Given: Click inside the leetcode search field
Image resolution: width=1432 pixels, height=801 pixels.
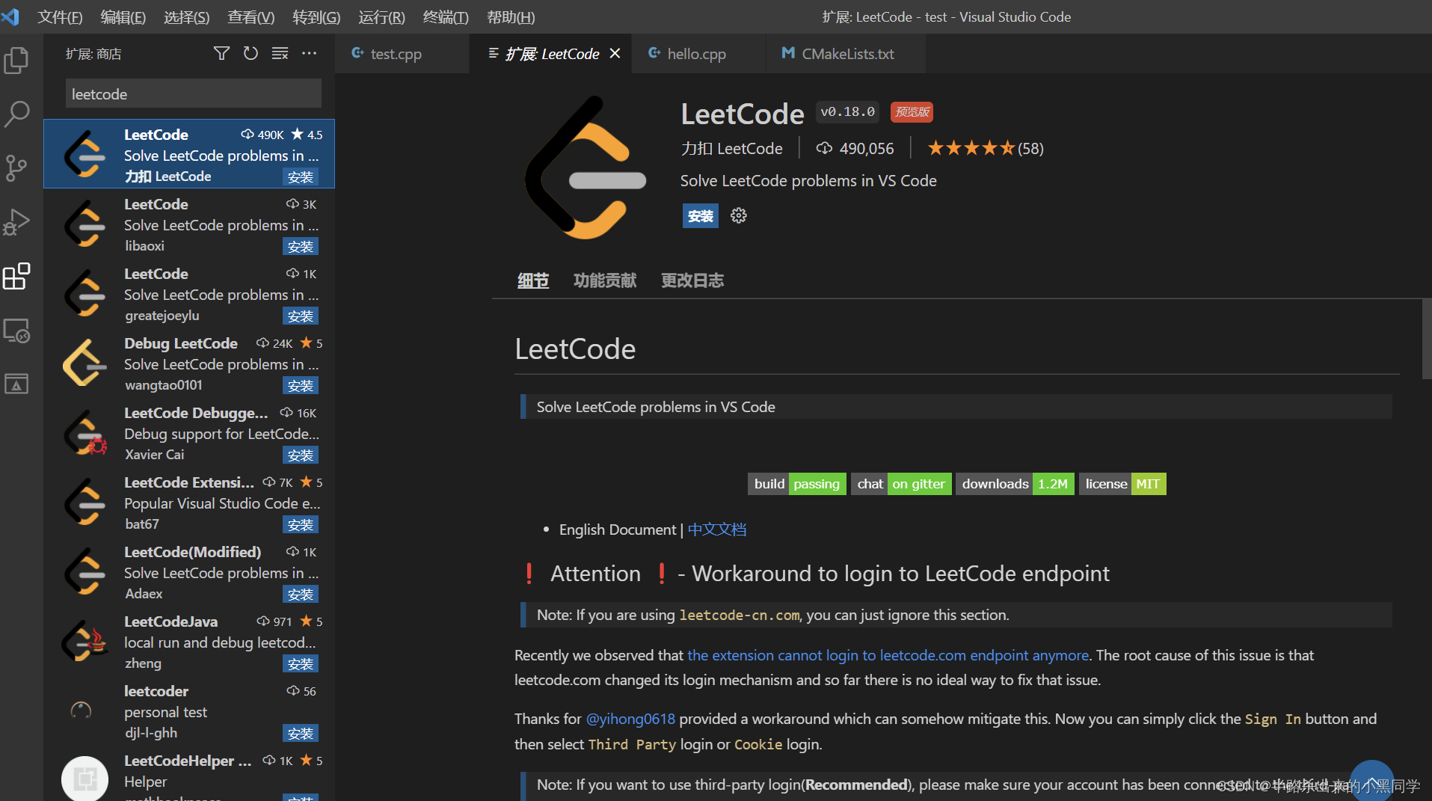Looking at the screenshot, I should (192, 93).
